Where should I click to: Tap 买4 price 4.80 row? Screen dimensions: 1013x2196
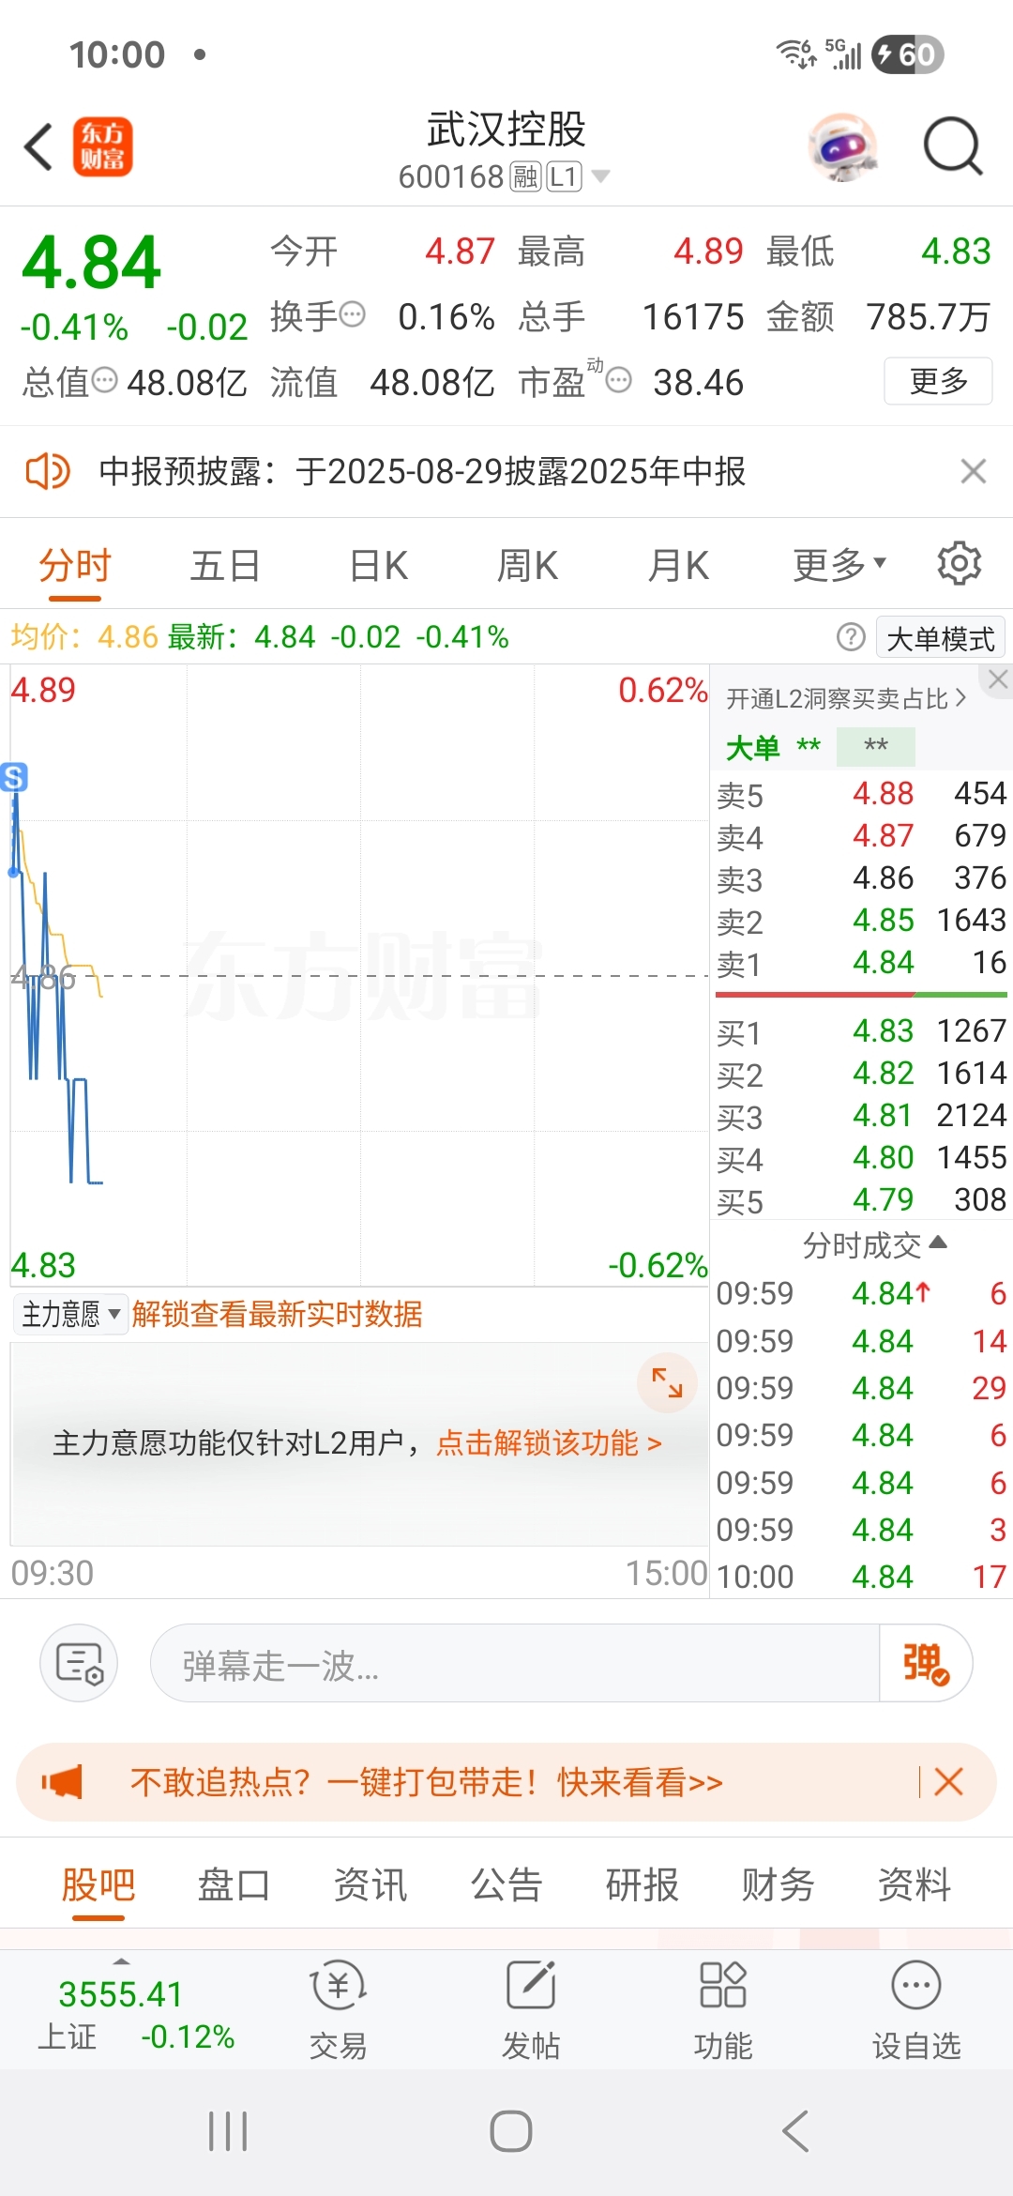pos(861,1158)
